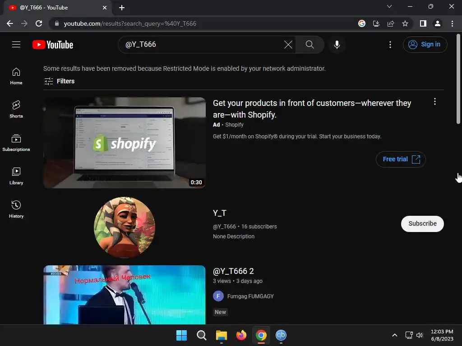462x346 pixels.
Task: Select the @Y_T666 - YouTube tab
Action: point(57,8)
